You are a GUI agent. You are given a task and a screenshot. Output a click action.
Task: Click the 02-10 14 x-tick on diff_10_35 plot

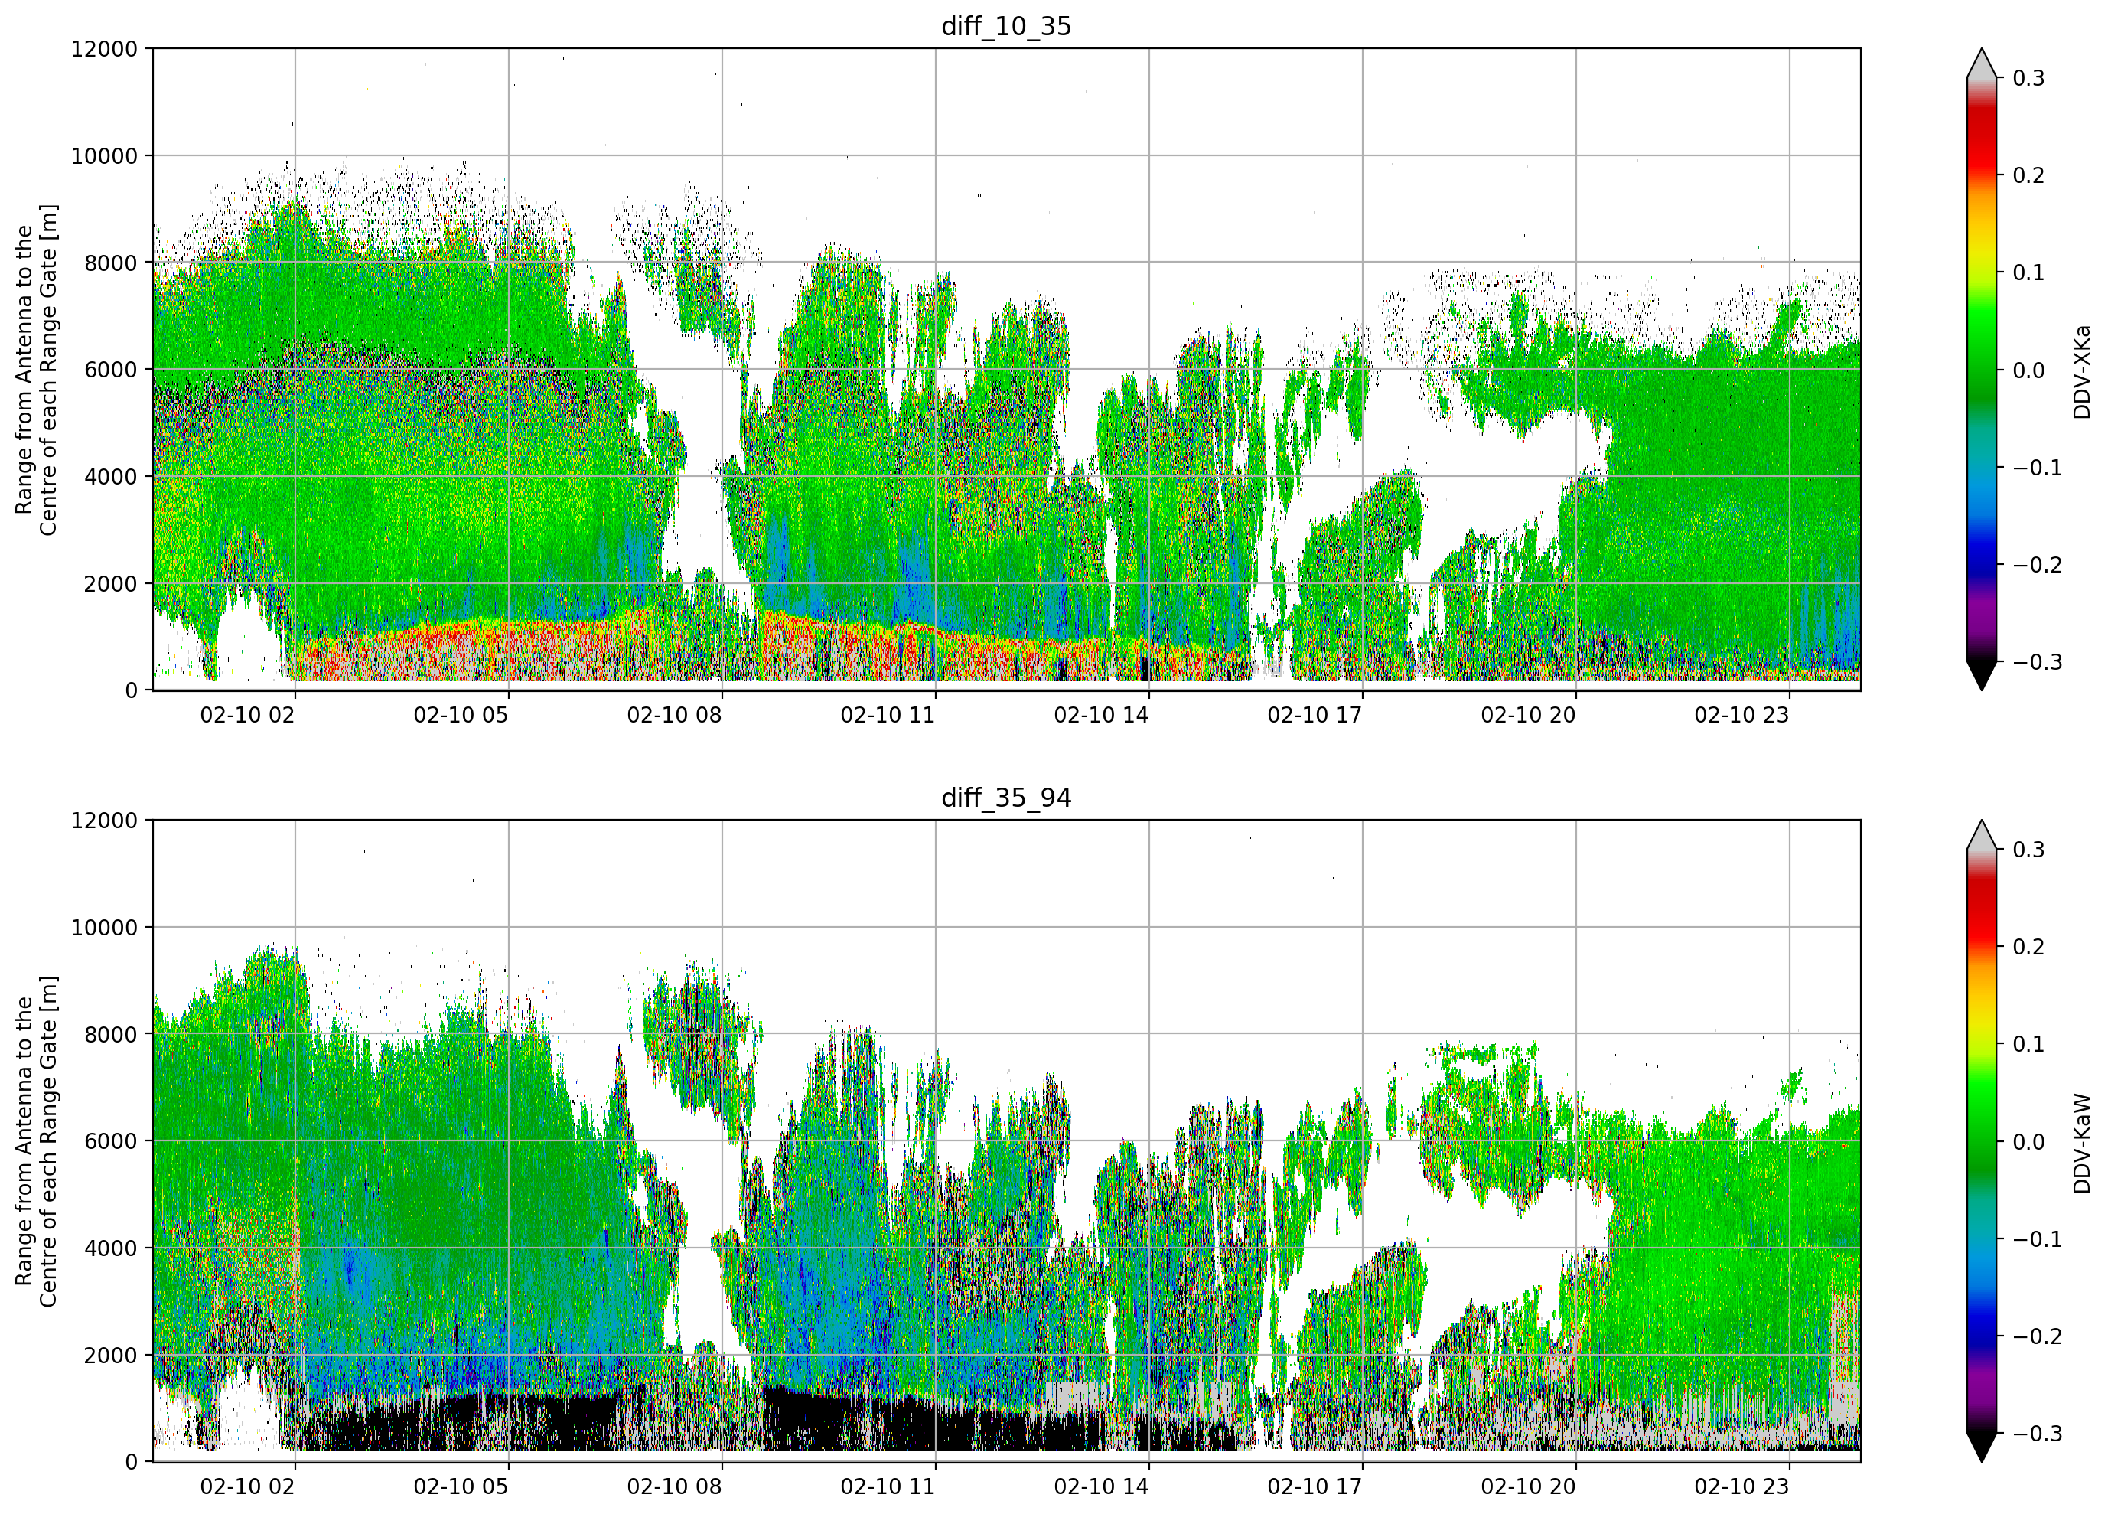click(x=1101, y=715)
